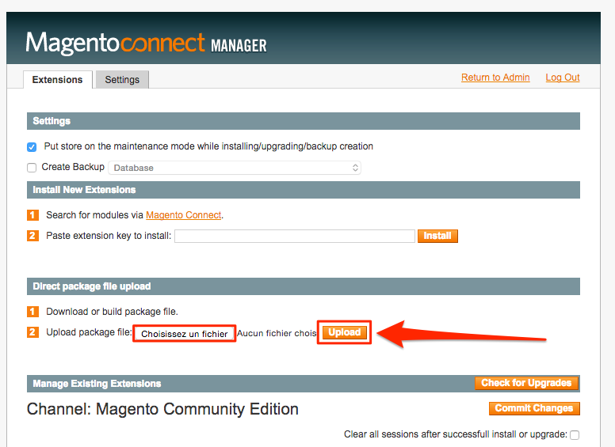Click the Channel: Magento Community Edition heading
Screen dimensions: 615x447
pos(162,409)
